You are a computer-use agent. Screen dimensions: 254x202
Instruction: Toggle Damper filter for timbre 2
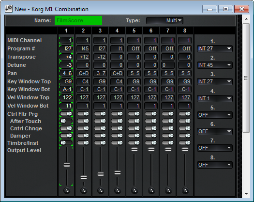83,135
